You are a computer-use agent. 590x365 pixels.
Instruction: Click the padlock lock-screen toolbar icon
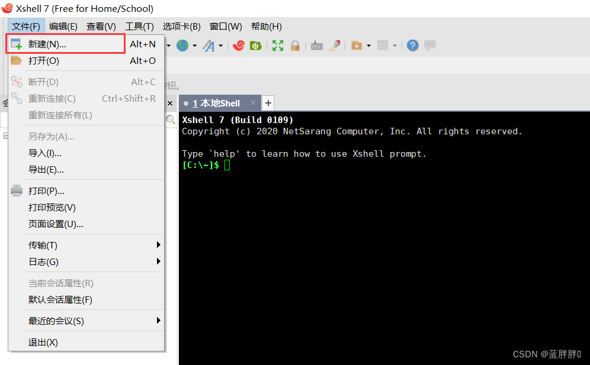295,46
